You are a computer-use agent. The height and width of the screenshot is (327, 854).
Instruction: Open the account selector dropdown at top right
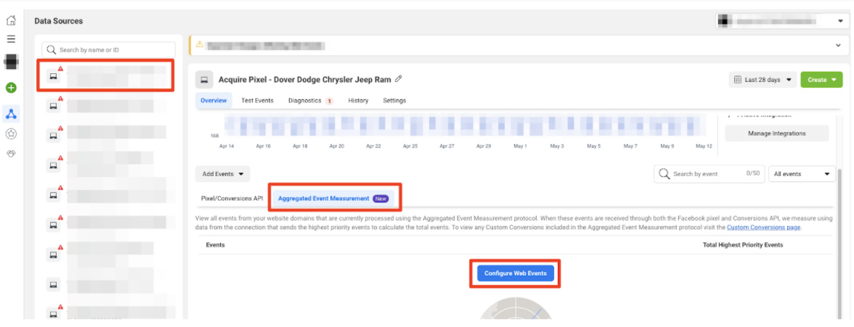tap(781, 21)
